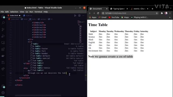
Task: Choose the b4-table-special suggestion
Action: click(57, 58)
